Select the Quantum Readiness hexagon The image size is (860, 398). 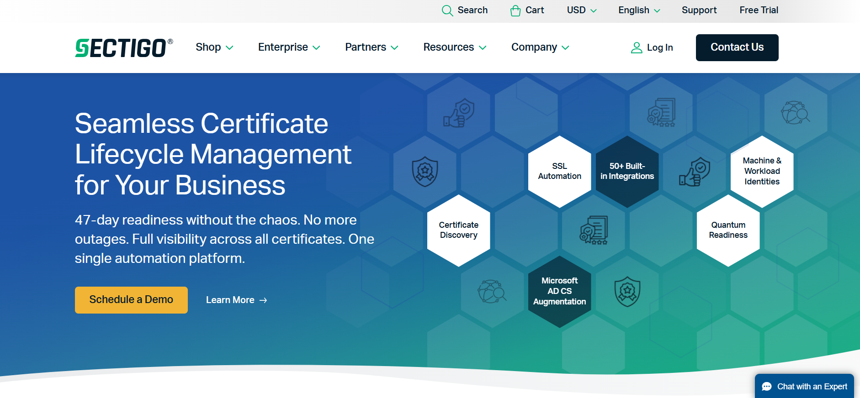click(x=728, y=230)
